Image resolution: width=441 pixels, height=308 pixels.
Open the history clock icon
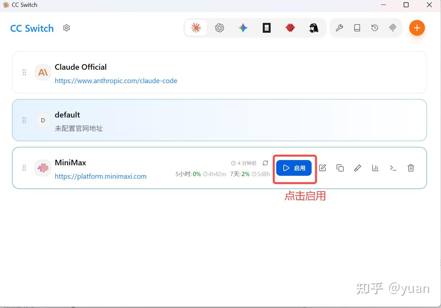(x=375, y=28)
